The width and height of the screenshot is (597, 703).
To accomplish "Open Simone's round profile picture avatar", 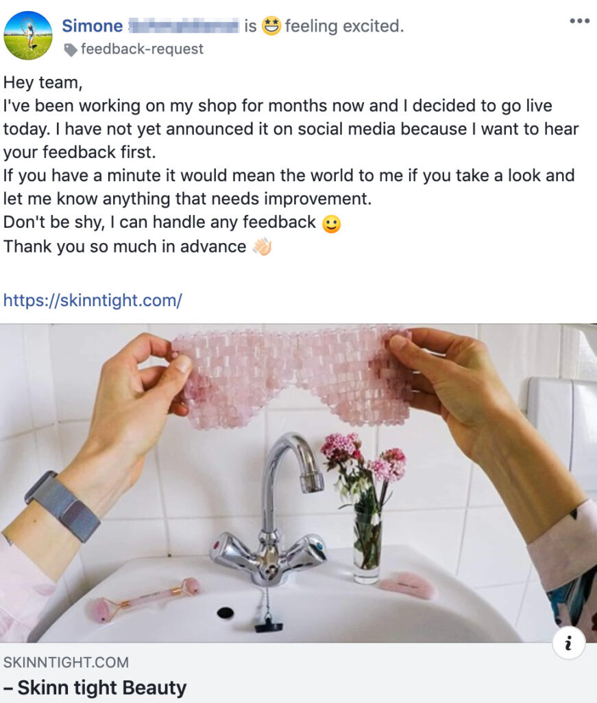I will (27, 36).
